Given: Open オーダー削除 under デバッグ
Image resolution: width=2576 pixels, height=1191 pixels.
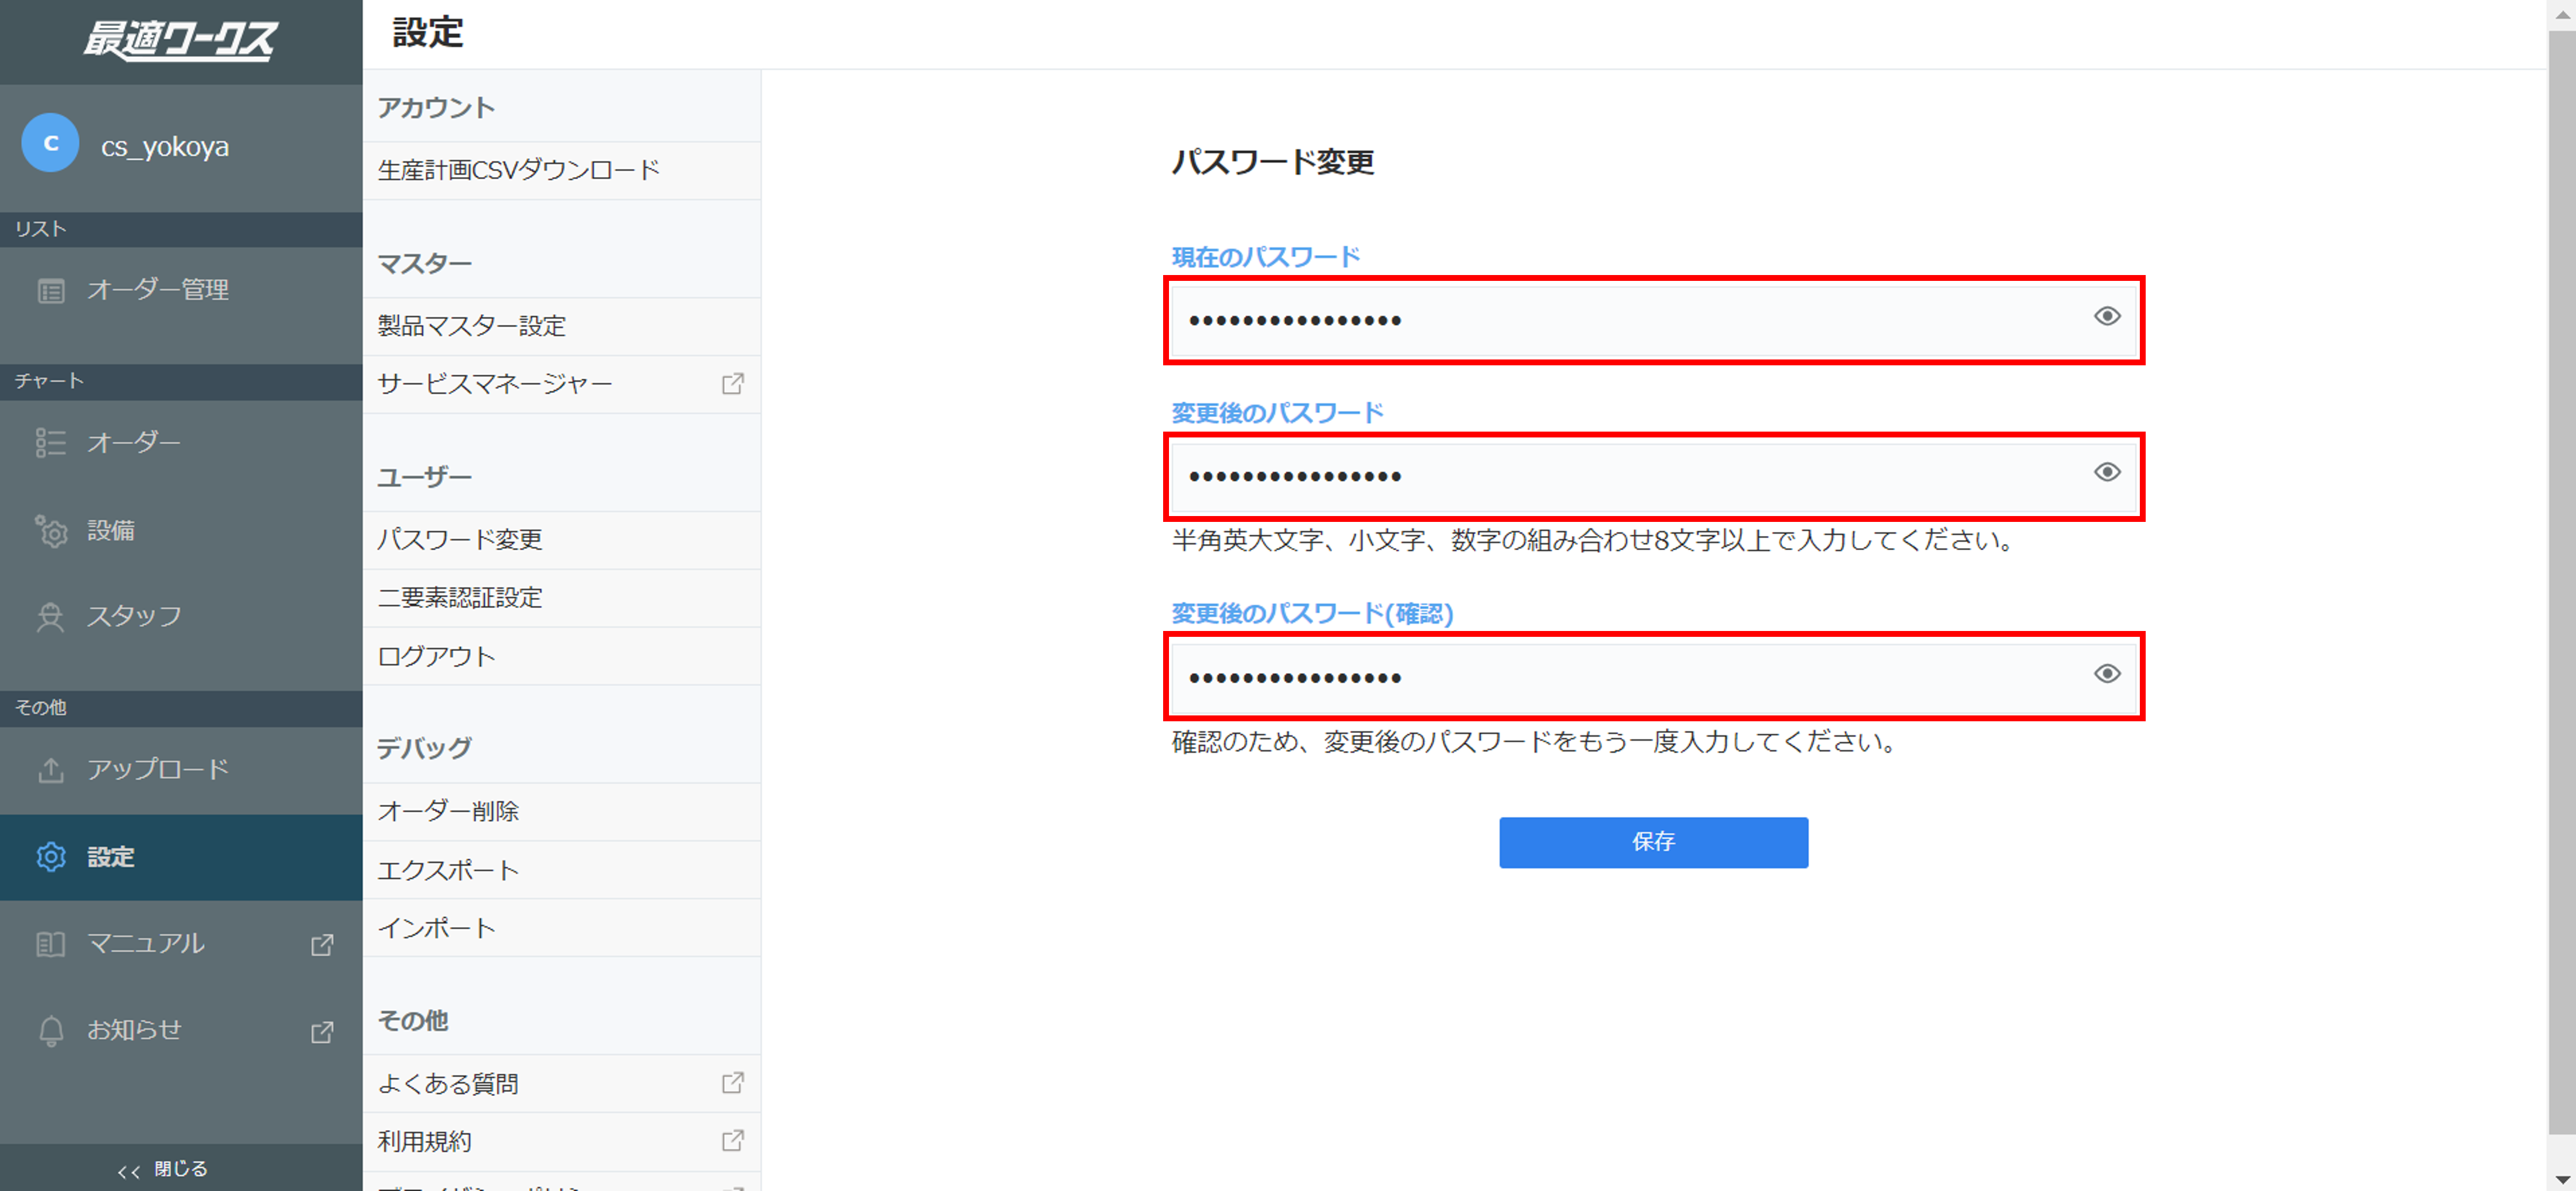Looking at the screenshot, I should point(561,812).
